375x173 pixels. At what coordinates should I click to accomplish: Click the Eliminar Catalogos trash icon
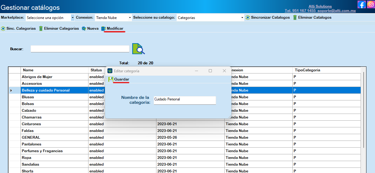coord(295,17)
